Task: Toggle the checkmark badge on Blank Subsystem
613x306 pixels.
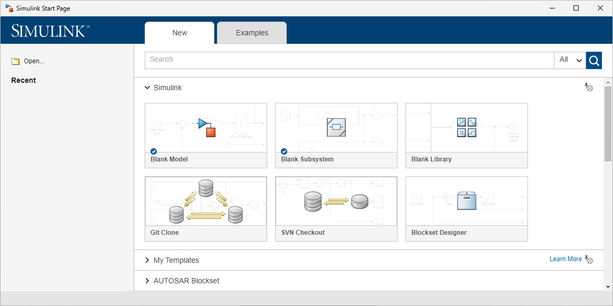Action: [x=284, y=151]
